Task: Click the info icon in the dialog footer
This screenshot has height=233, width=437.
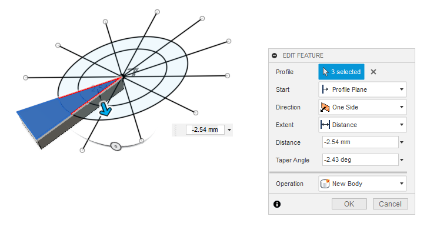Action: pyautogui.click(x=277, y=204)
